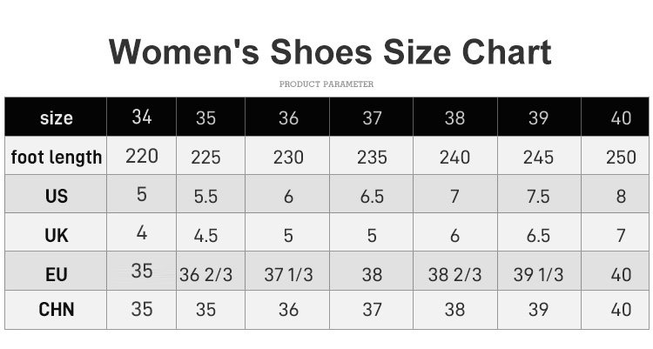Click the PRODUCT PARAMETER subtitle text
The height and width of the screenshot is (349, 653).
click(326, 84)
